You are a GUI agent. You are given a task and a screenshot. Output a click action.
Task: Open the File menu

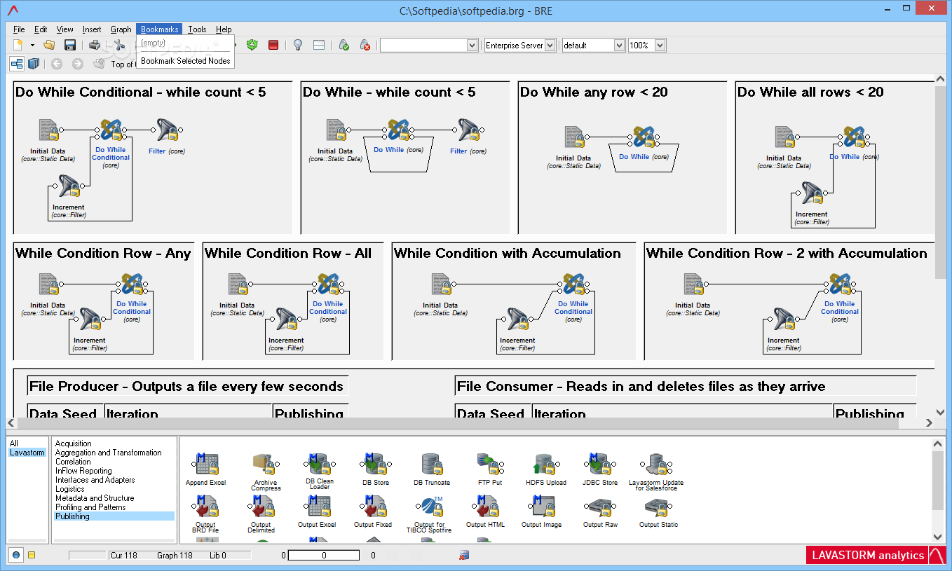click(19, 29)
